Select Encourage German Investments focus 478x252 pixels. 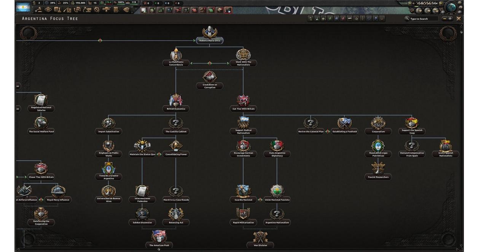[x=243, y=149]
